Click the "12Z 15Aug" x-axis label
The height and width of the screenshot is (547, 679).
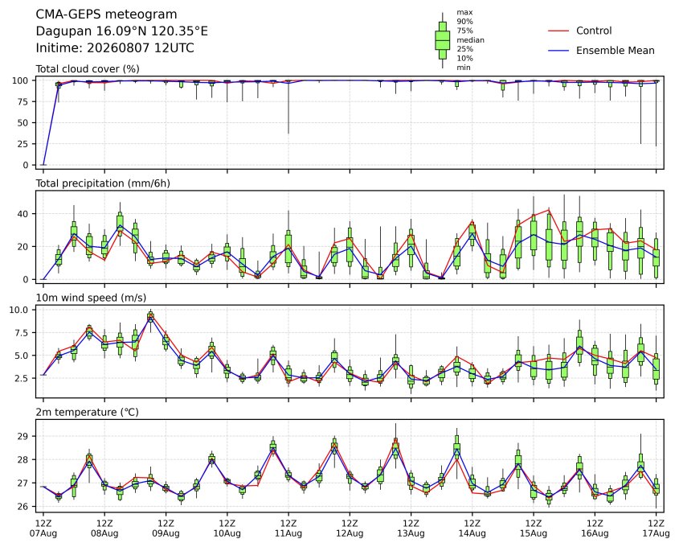[534, 528]
